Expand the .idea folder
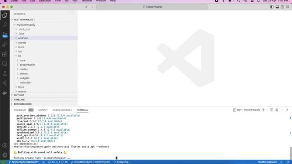This screenshot has width=292, height=164. pos(44,34)
